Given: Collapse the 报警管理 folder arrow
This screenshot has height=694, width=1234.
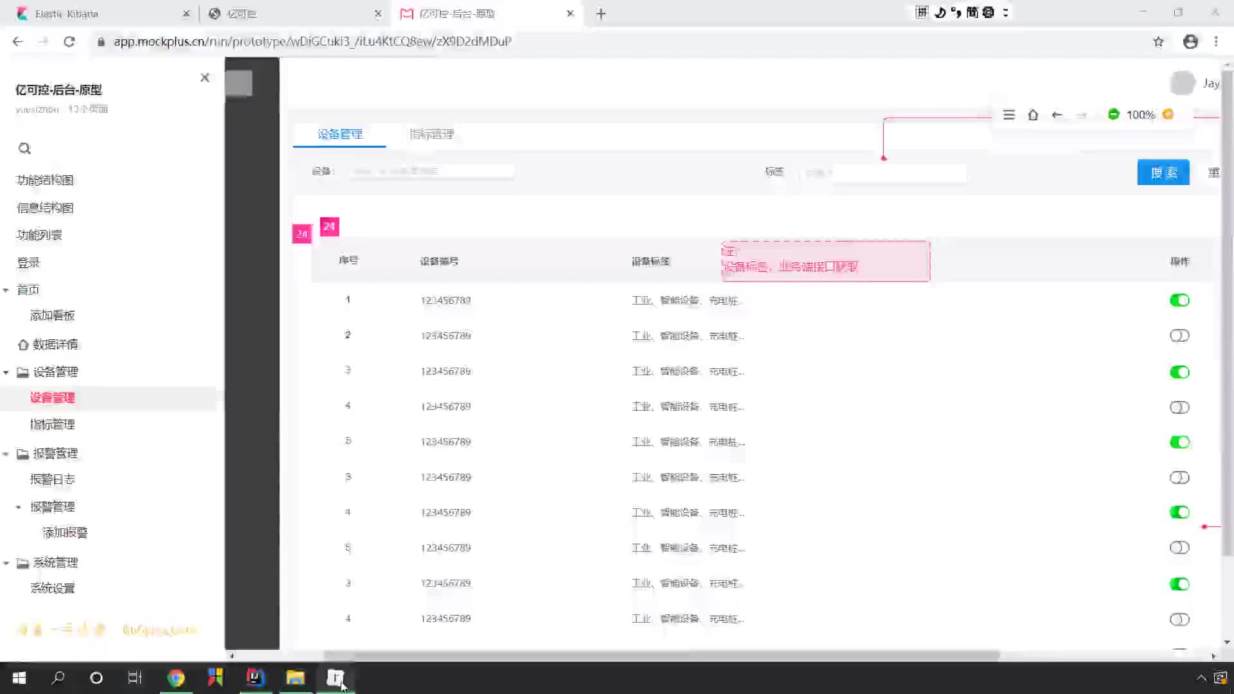Looking at the screenshot, I should 6,454.
